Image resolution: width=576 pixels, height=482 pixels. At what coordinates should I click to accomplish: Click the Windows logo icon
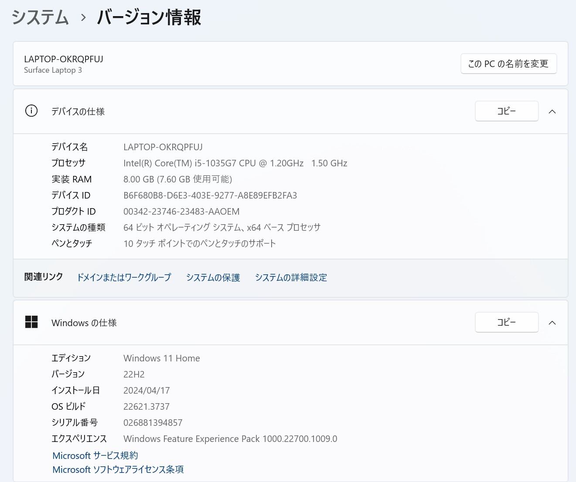click(x=31, y=322)
